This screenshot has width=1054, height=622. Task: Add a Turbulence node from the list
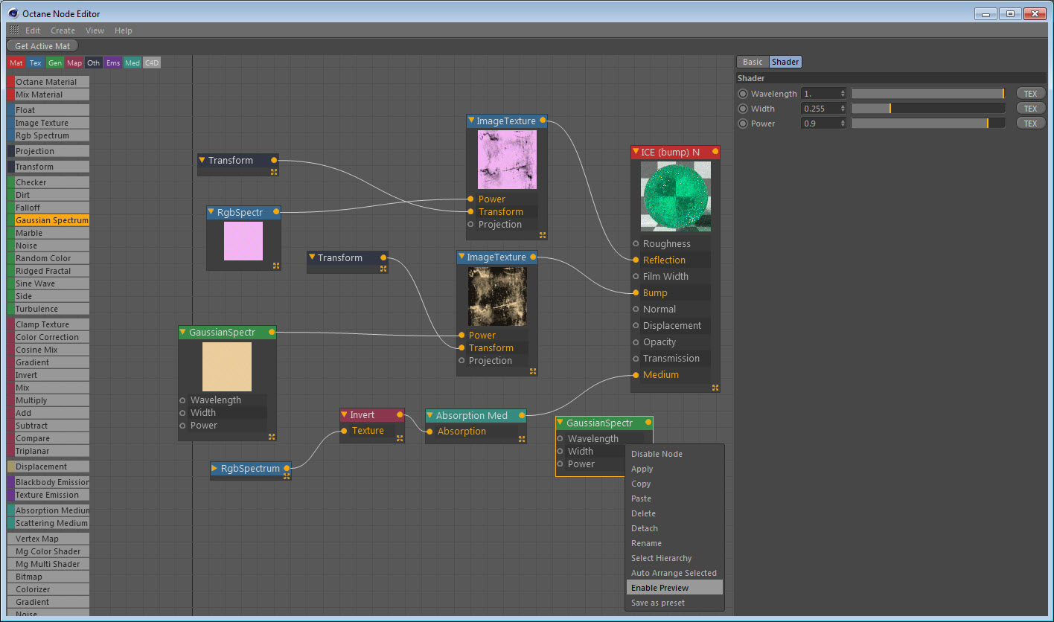48,309
